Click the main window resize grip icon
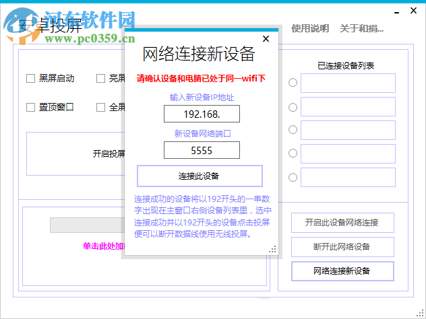426x319 pixels. (x=420, y=313)
